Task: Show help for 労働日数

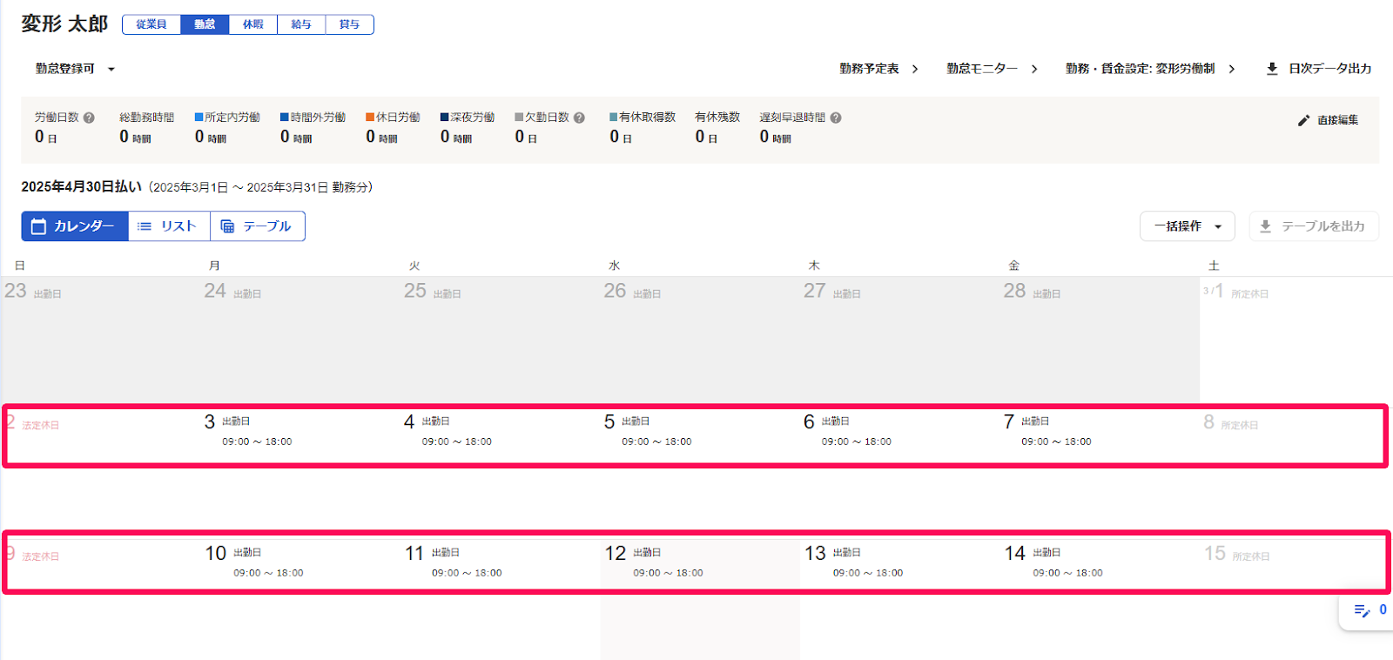Action: [x=89, y=118]
